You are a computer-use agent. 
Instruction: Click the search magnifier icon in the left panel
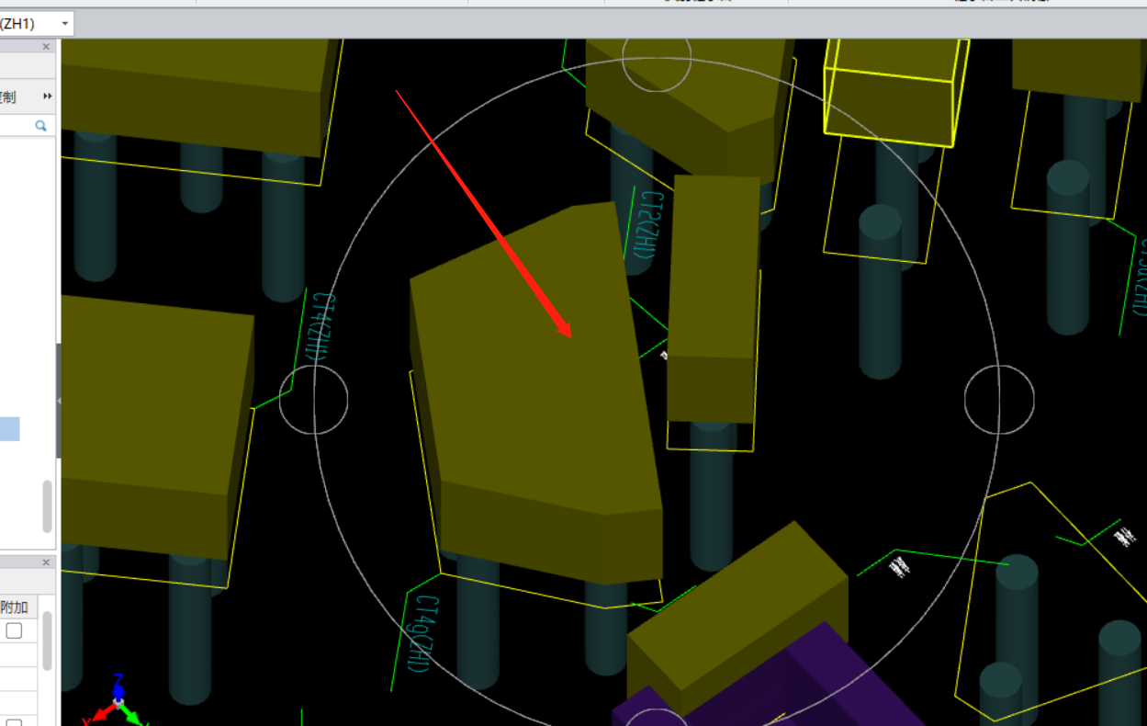pyautogui.click(x=41, y=126)
